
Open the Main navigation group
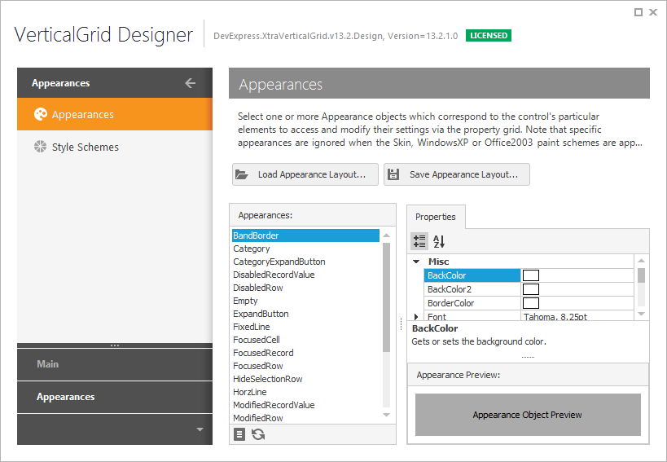pyautogui.click(x=115, y=364)
